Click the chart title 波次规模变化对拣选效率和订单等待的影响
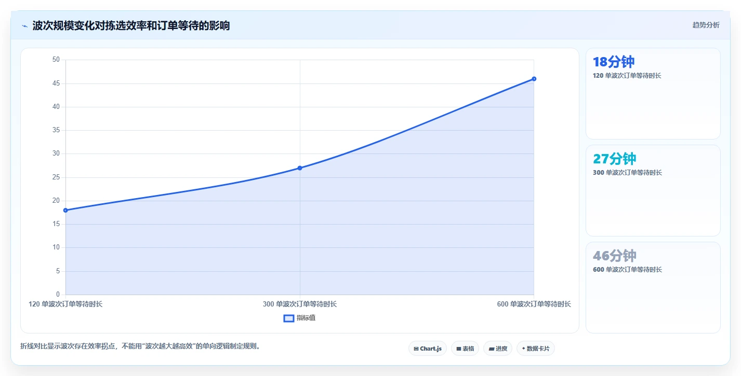Image resolution: width=741 pixels, height=376 pixels. 131,25
